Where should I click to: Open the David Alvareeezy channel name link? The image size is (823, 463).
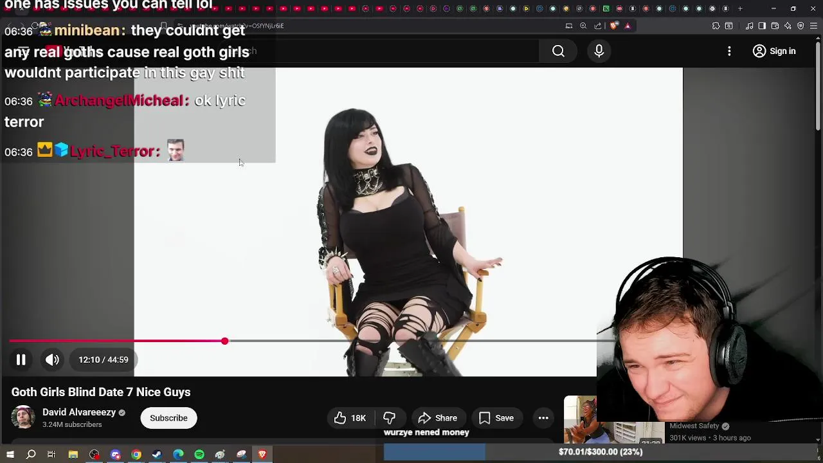pos(79,412)
